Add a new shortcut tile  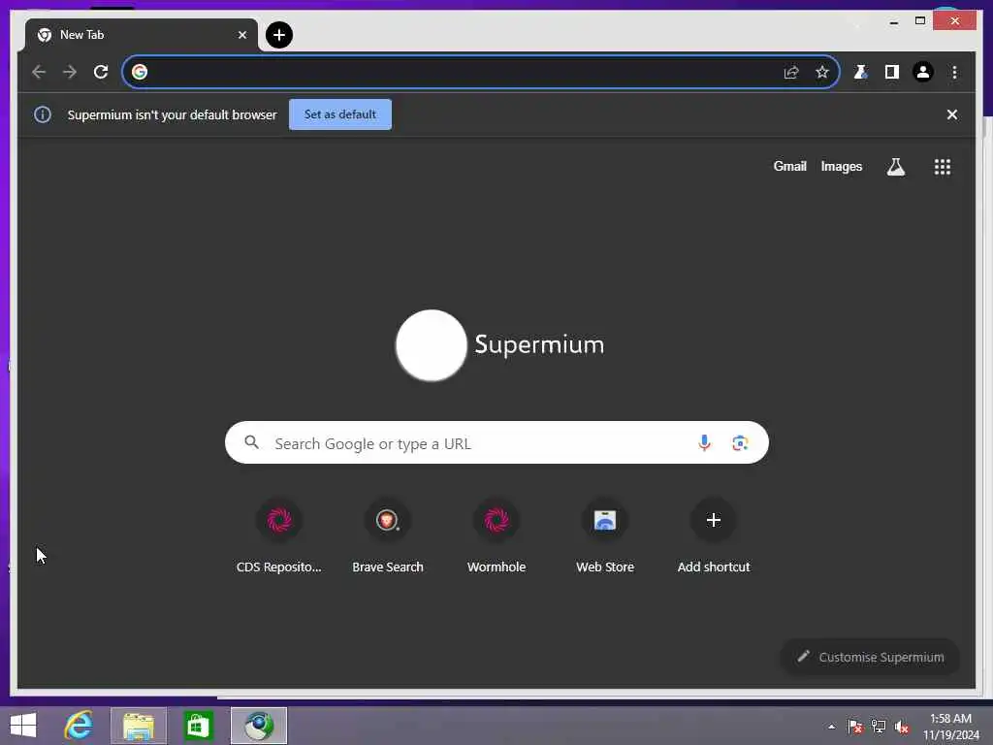tap(714, 537)
